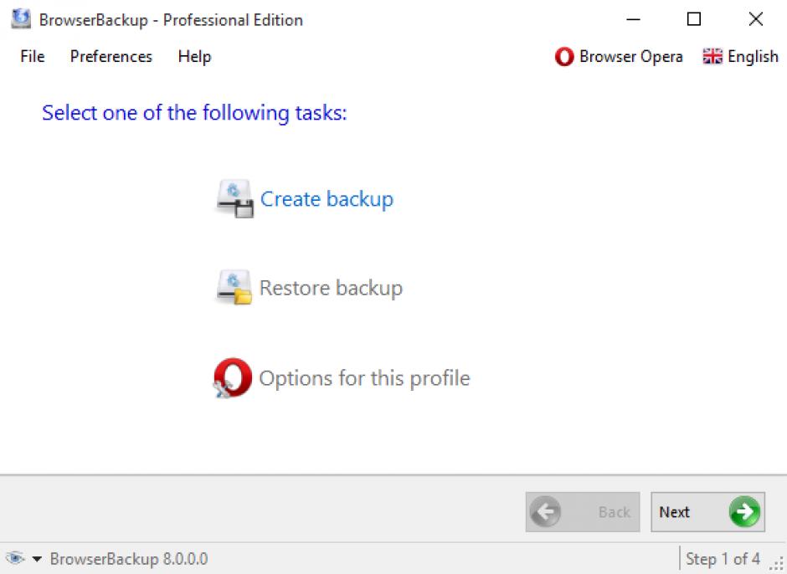Viewport: 787px width, 574px height.
Task: Click the gray Back arrow icon
Action: 545,512
